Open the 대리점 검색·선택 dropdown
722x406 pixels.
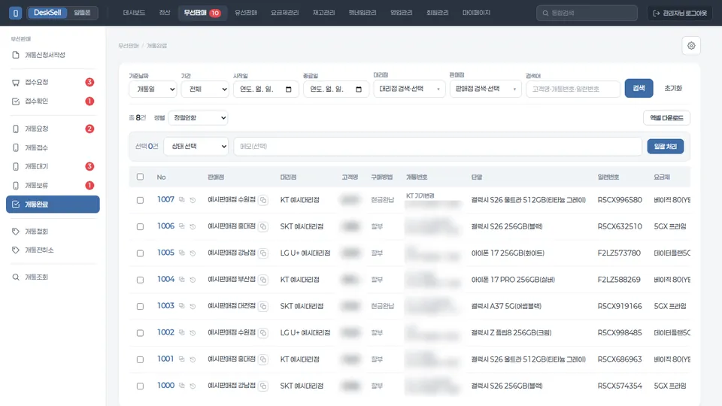click(409, 89)
